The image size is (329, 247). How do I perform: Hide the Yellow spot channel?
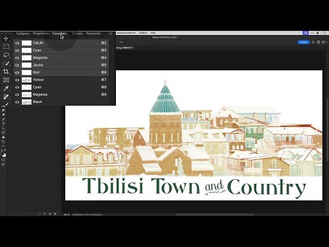[x=17, y=80]
